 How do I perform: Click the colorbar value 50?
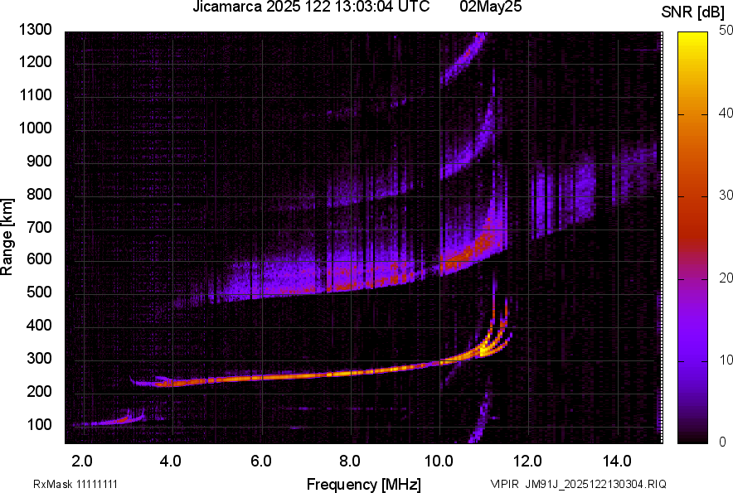[726, 31]
